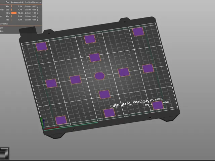
Task: Click the wide orange 78,3% bar in legend
Action: (14, 13)
